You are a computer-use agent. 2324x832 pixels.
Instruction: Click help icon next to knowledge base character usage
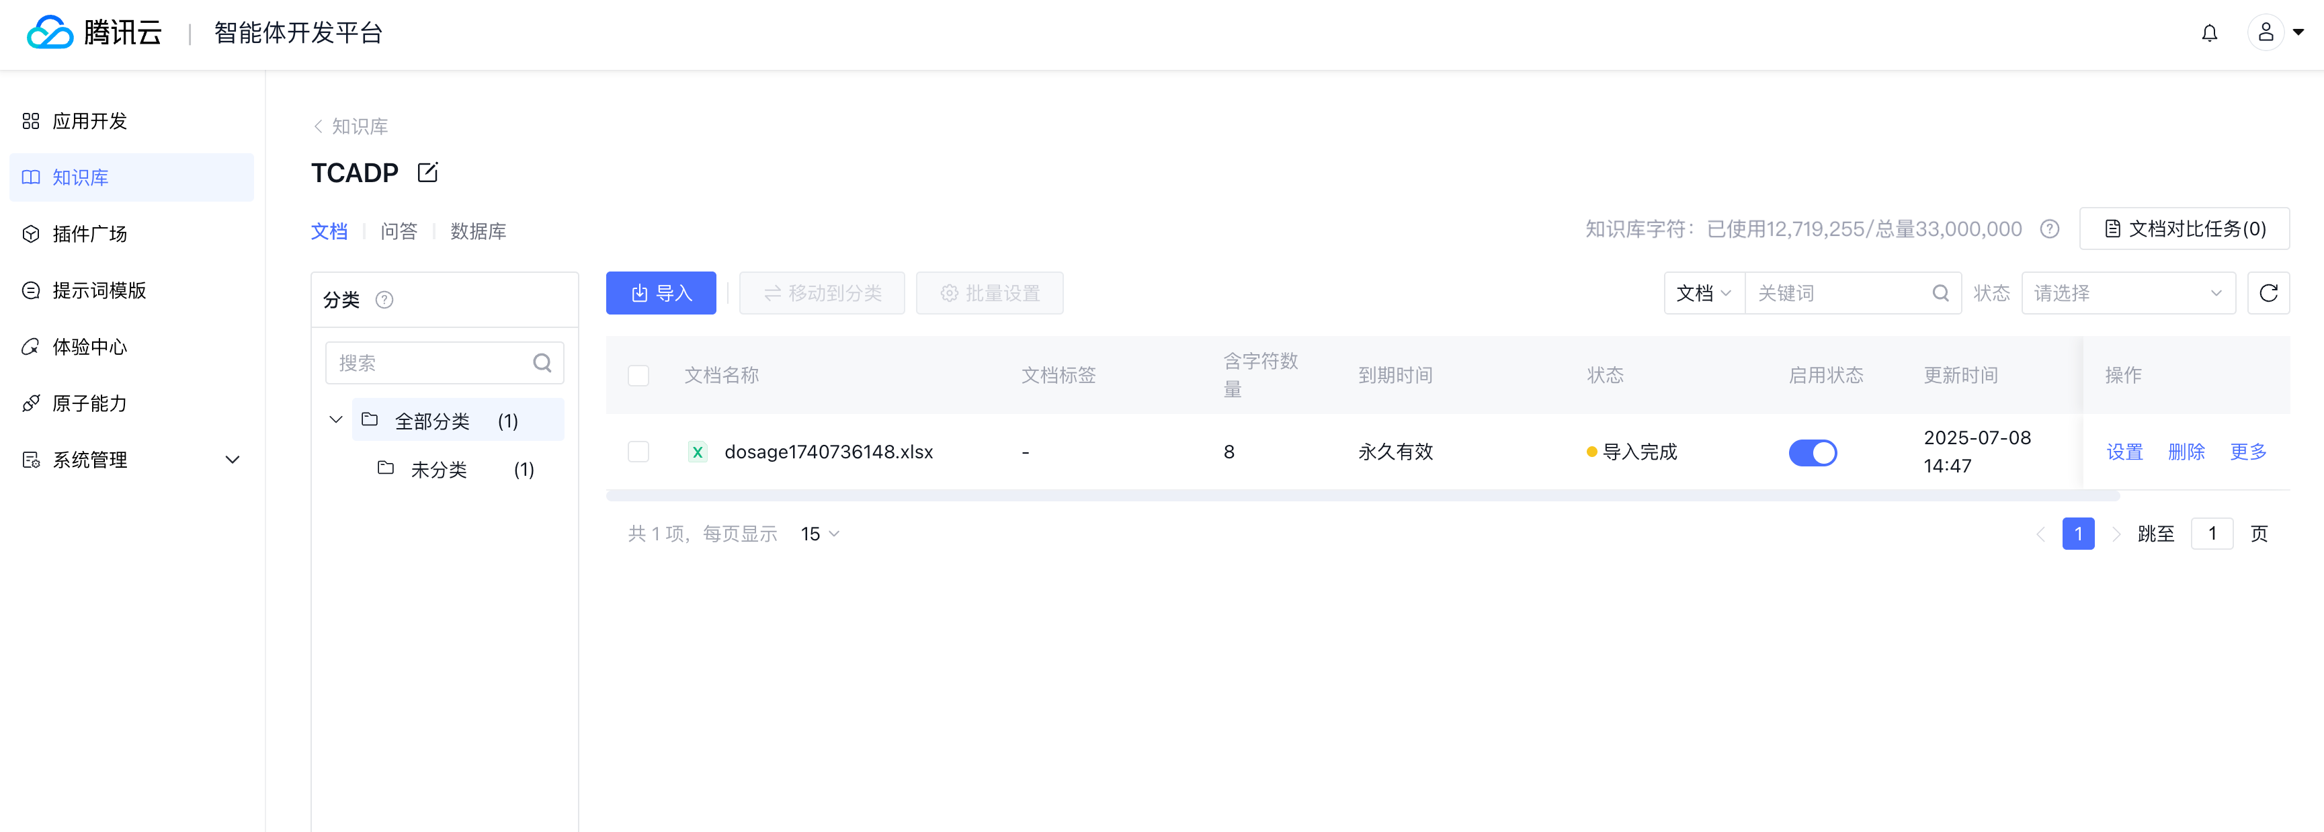coord(2049,229)
